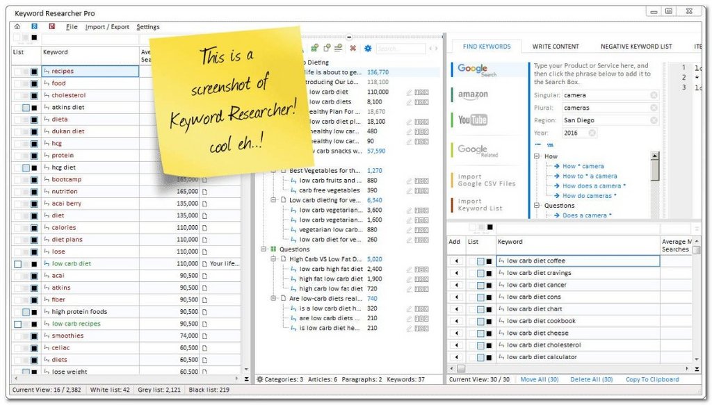Open the File menu
The image size is (712, 405).
point(72,27)
